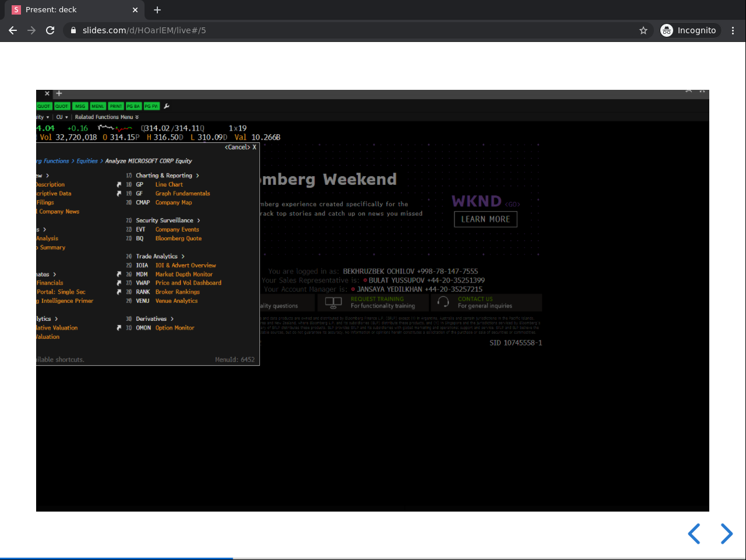Go to the next slide arrow
Screen dimensions: 746x560
[726, 533]
